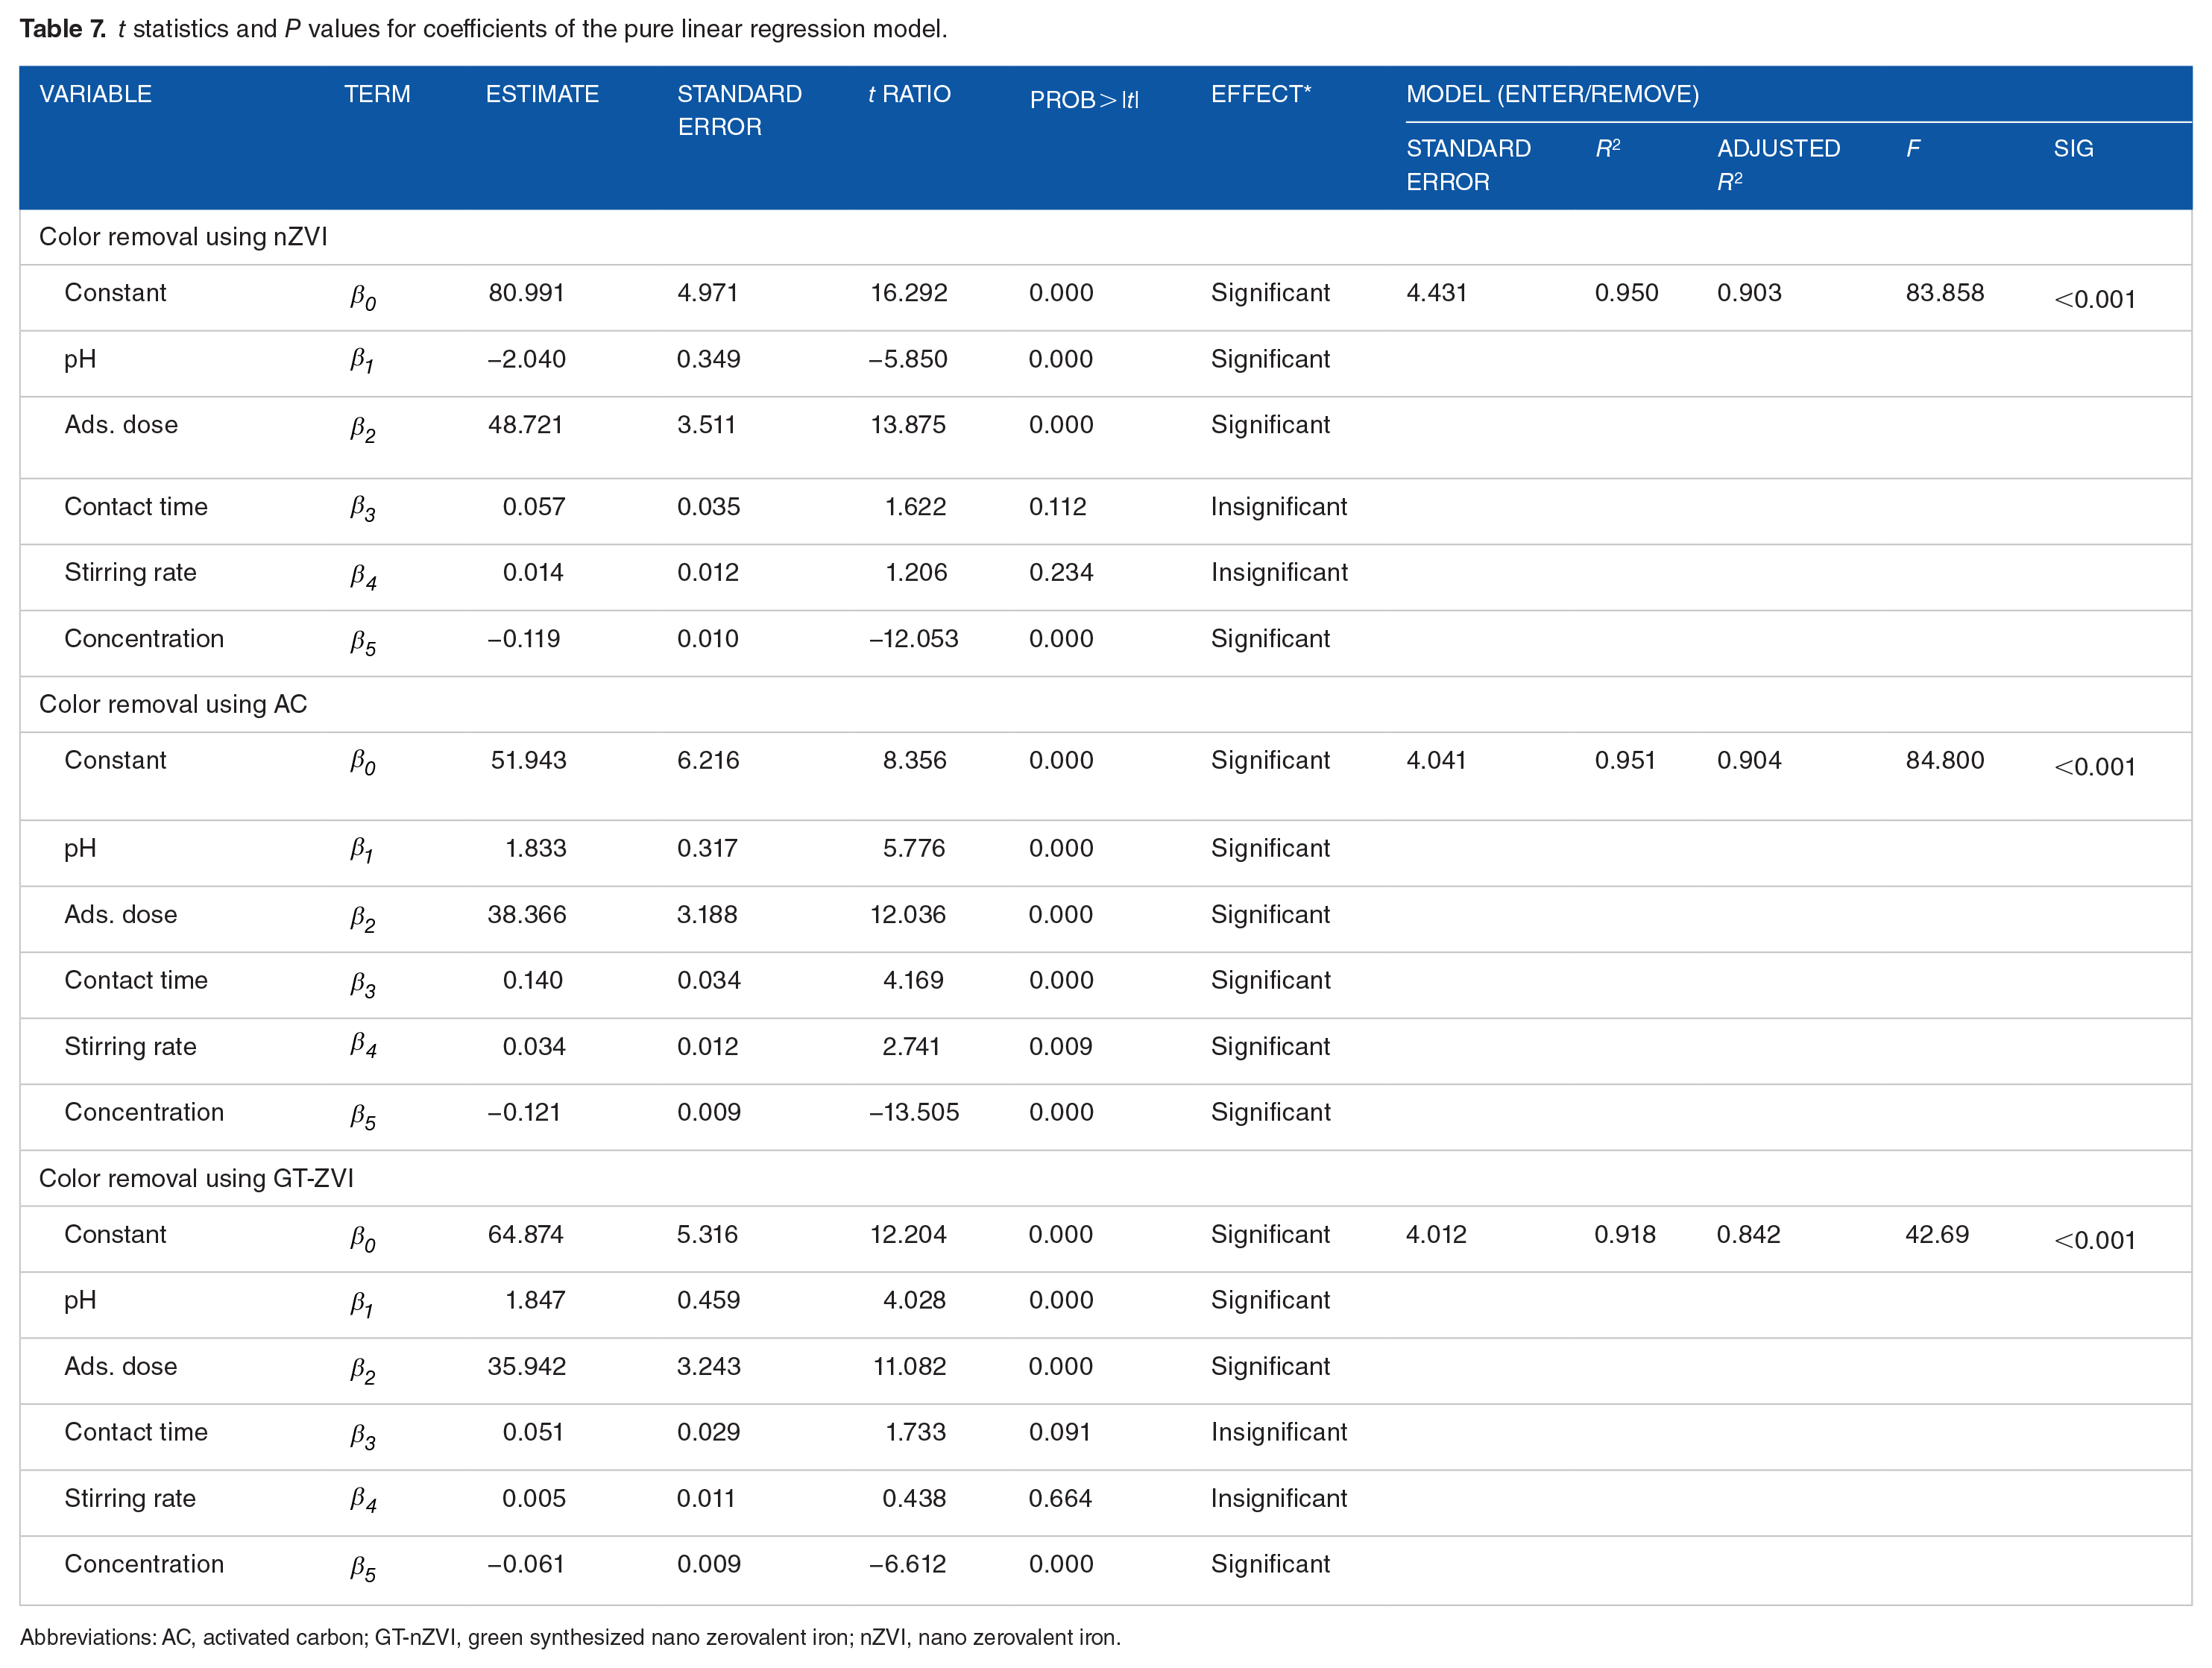Image resolution: width=2212 pixels, height=1668 pixels.
Task: Click the t ratio value –12.053
Action: point(912,639)
